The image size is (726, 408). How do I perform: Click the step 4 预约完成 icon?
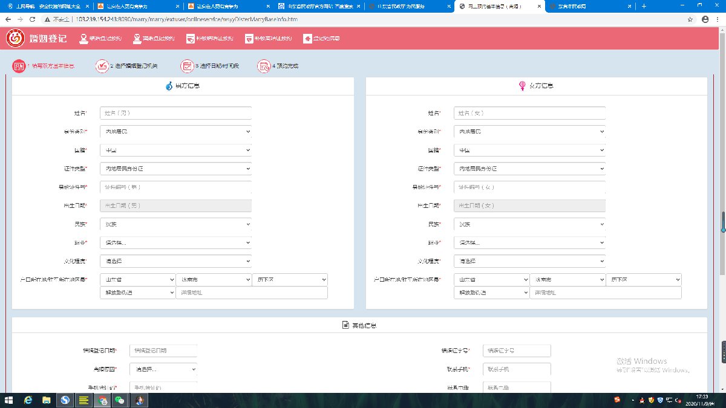(x=264, y=66)
